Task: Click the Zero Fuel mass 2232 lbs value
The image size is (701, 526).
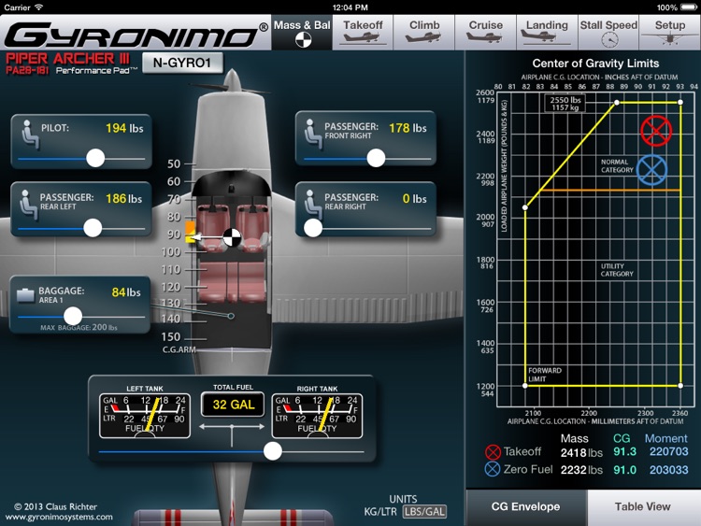Action: point(581,470)
